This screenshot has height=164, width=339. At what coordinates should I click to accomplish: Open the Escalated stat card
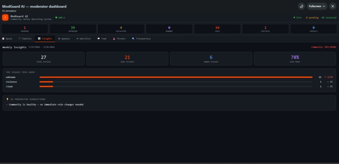(121, 29)
